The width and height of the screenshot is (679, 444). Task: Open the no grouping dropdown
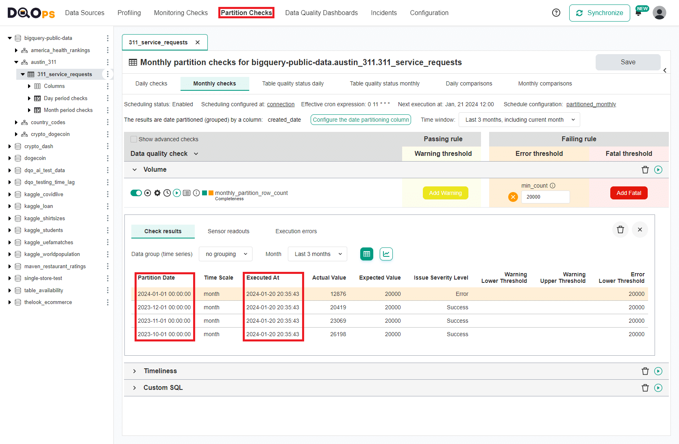tap(225, 254)
